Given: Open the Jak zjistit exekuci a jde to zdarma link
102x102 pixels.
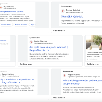Looking at the screenshot, I should tap(48, 49).
